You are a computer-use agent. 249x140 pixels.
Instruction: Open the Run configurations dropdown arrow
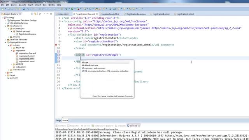pos(75,9)
